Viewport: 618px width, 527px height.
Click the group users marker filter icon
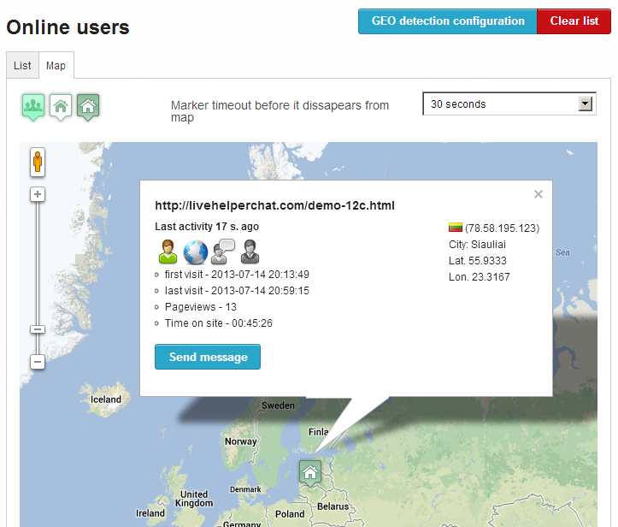[33, 107]
